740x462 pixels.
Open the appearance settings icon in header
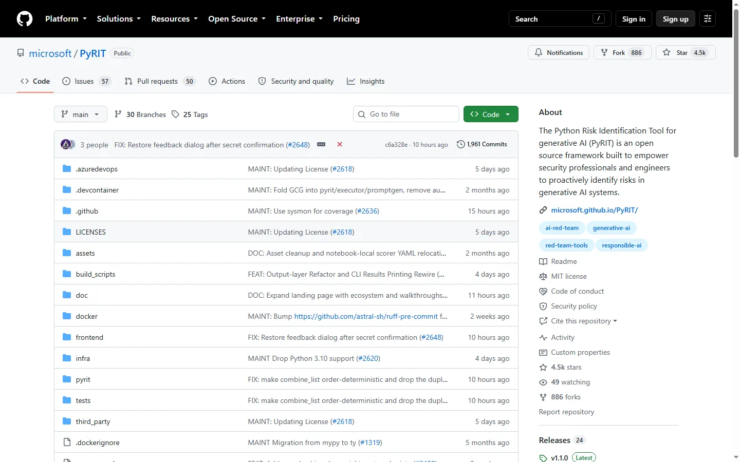coord(708,19)
